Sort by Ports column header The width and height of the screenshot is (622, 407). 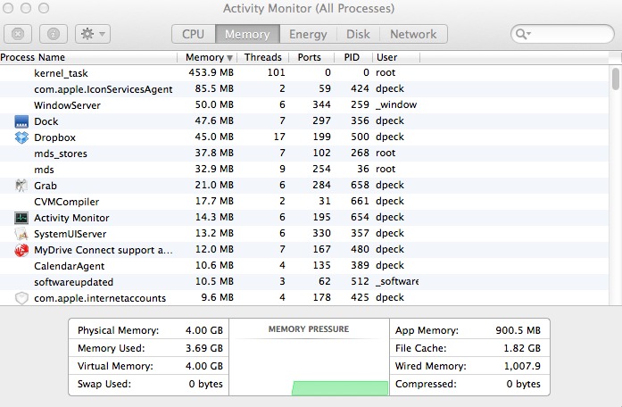[311, 57]
